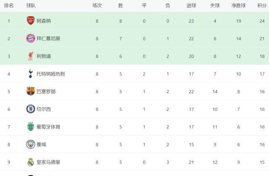269x176 pixels.
Task: Click the Barcelona club crest icon
Action: click(x=30, y=91)
